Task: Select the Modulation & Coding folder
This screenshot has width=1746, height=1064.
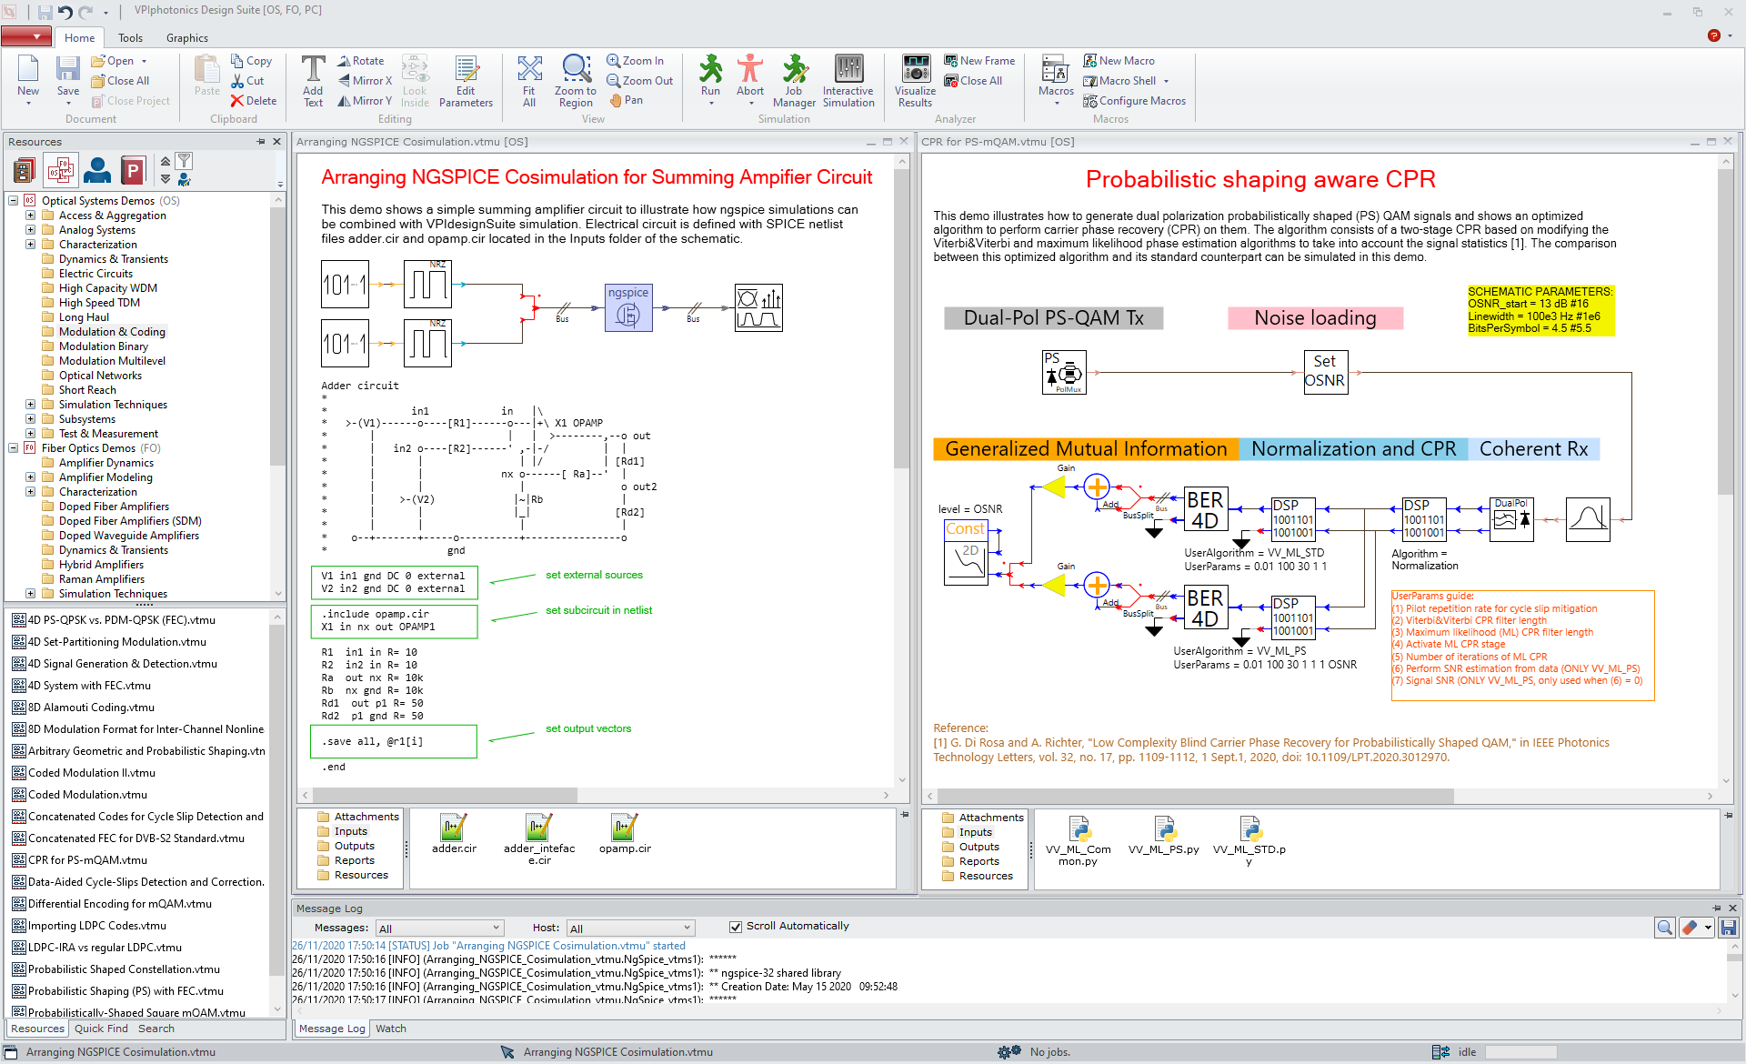Action: coord(112,332)
